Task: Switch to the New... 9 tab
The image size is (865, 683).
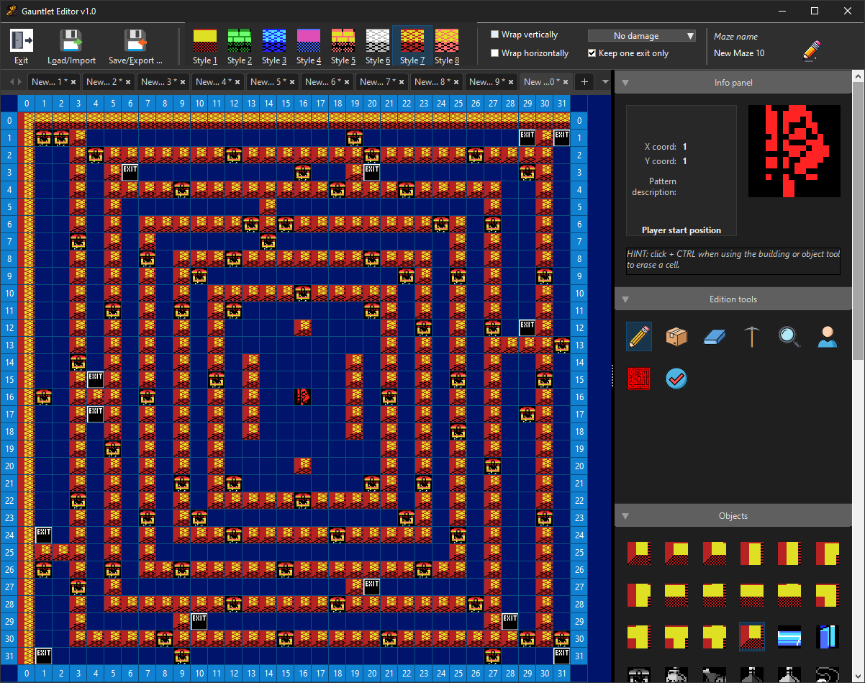Action: click(x=492, y=82)
